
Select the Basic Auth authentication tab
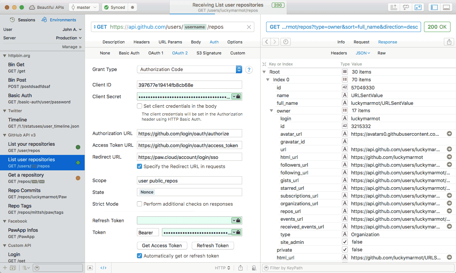tap(129, 53)
